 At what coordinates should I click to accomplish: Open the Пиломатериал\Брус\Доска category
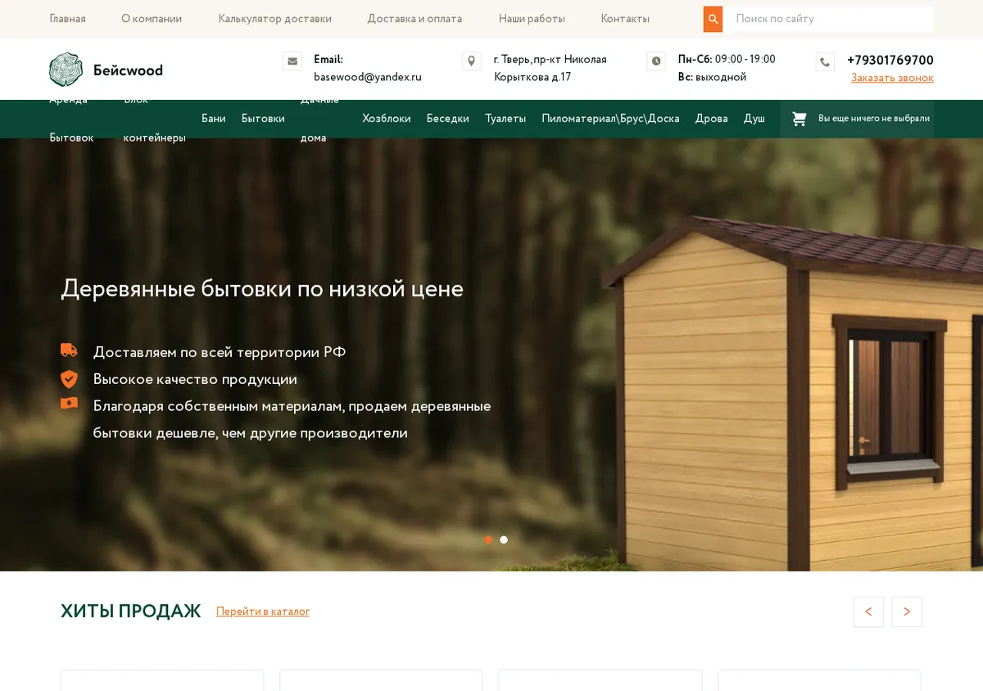610,119
